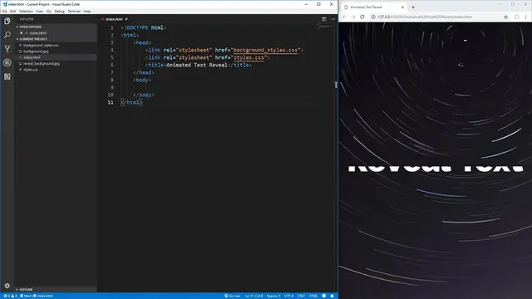Screen dimensions: 532x299
Task: Close the Animated Text Reveal browser tab
Action: pyautogui.click(x=402, y=7)
